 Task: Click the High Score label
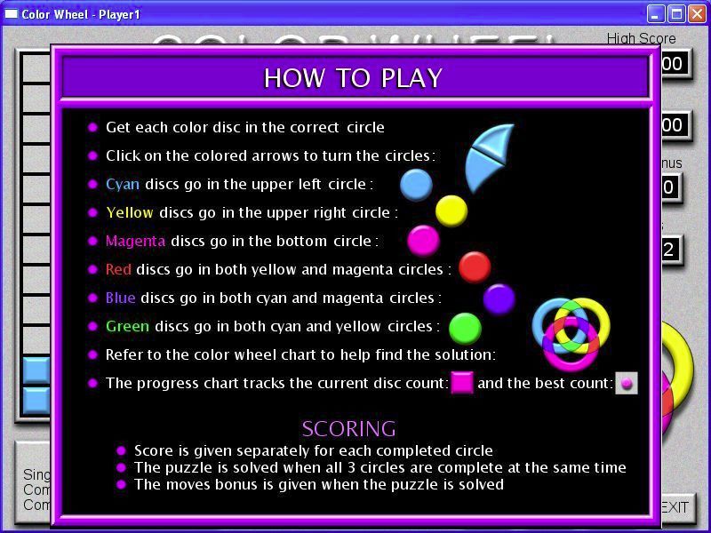(641, 38)
